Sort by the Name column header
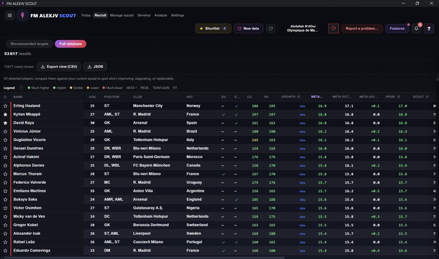This screenshot has height=259, width=439. pos(18,97)
